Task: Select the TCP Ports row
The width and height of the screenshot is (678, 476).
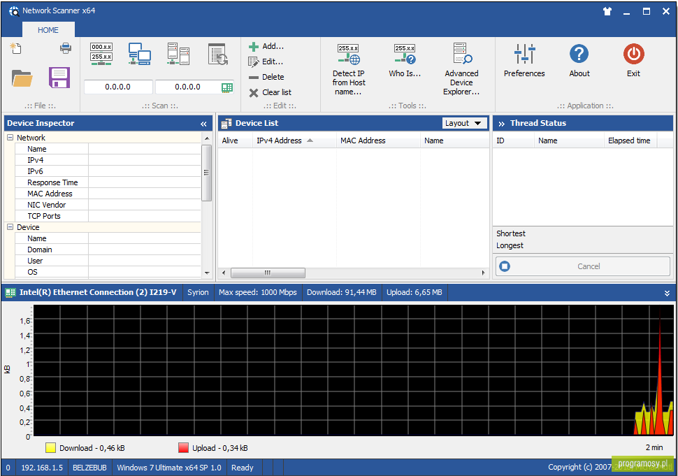Action: tap(108, 216)
